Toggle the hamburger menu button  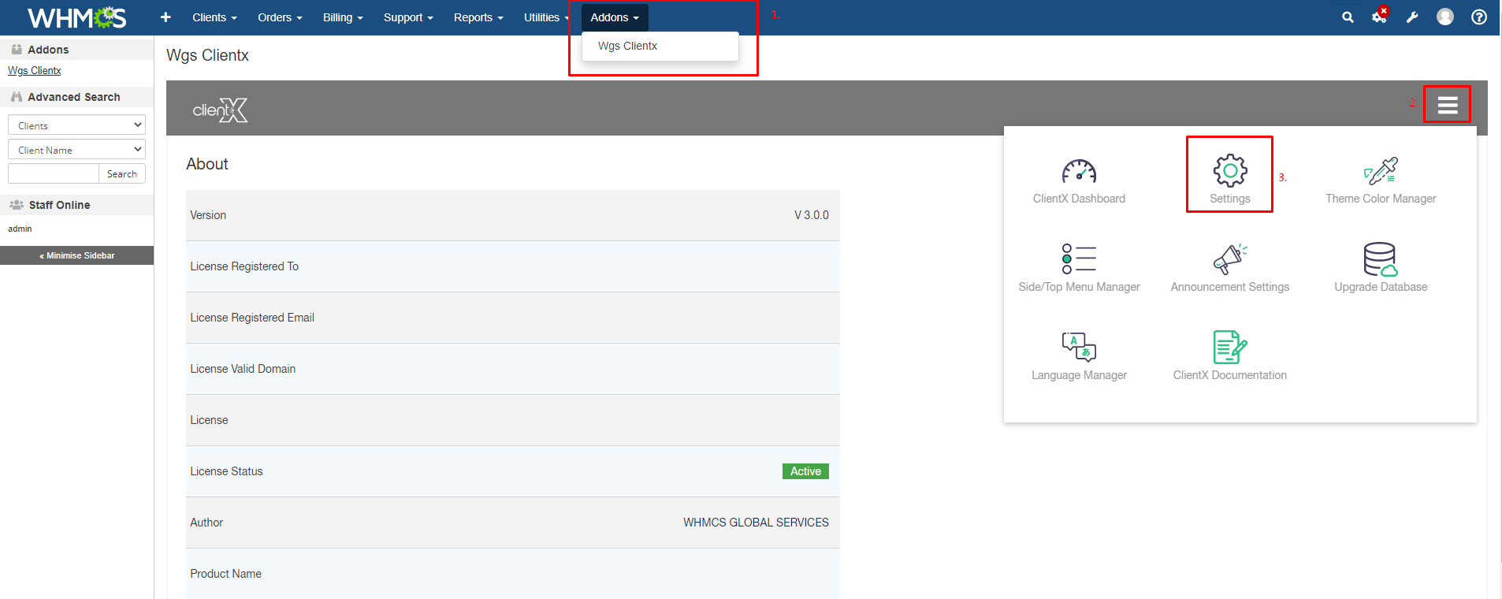tap(1447, 105)
